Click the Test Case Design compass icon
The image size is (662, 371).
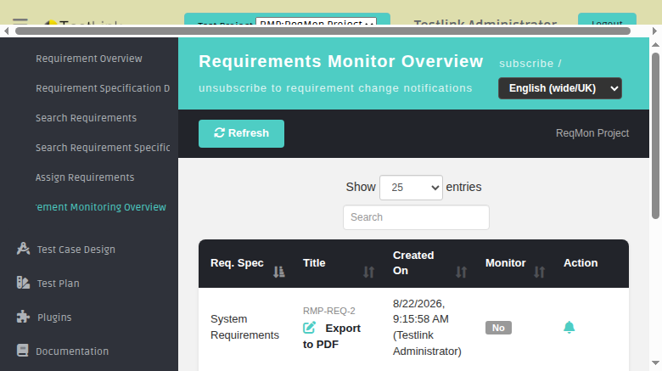click(23, 249)
